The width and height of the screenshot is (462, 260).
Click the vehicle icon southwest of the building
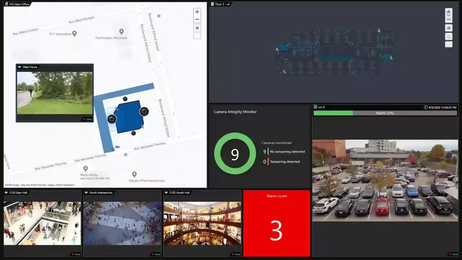pos(117,147)
